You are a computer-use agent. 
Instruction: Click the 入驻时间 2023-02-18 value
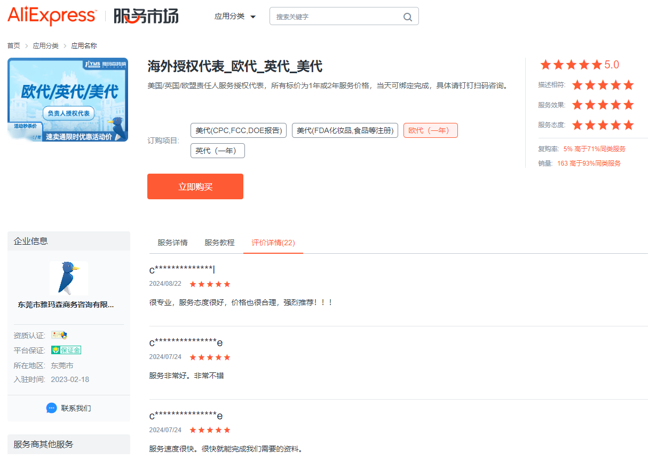70,380
